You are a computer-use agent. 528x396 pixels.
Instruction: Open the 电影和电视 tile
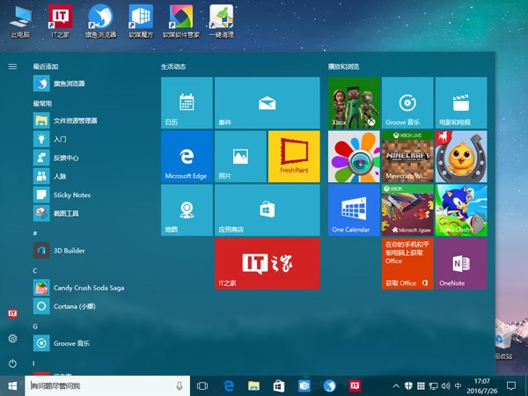pos(461,103)
